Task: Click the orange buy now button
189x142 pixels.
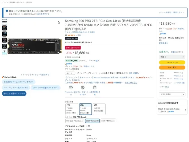Action: [x=172, y=67]
